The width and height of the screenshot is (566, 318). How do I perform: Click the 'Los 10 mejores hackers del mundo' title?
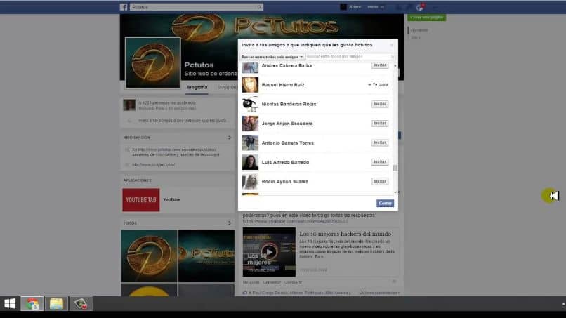345,234
